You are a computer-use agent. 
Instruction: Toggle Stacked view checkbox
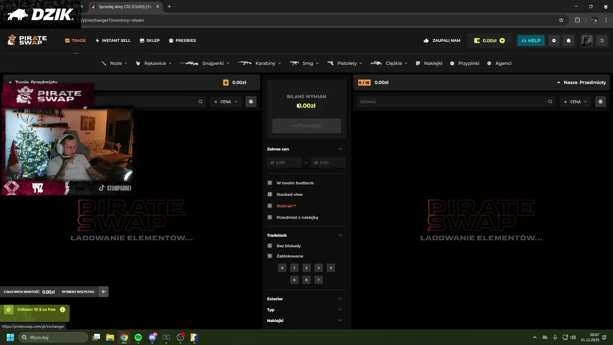[270, 195]
